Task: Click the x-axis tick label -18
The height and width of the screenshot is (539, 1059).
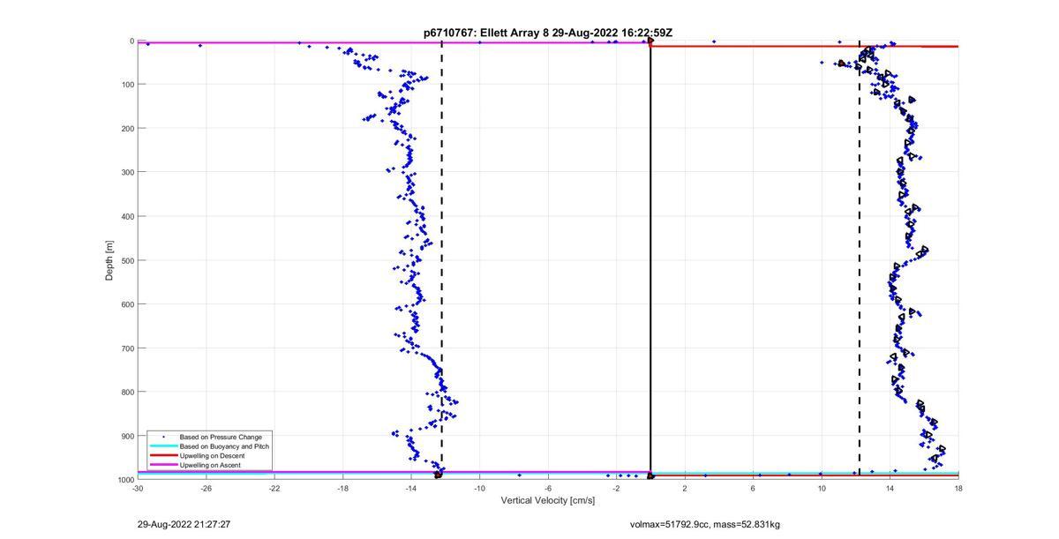Action: click(343, 488)
